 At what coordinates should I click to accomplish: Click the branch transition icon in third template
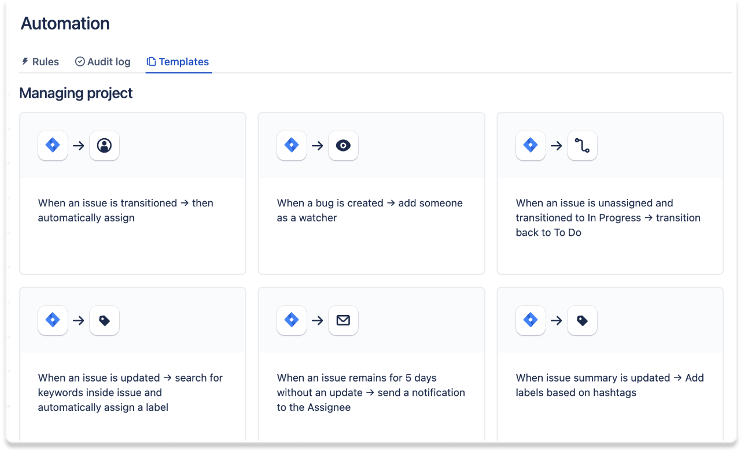pyautogui.click(x=582, y=146)
